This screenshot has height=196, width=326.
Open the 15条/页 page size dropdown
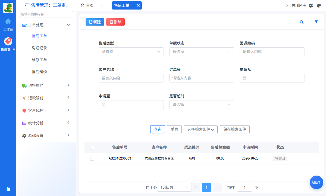pyautogui.click(x=174, y=187)
